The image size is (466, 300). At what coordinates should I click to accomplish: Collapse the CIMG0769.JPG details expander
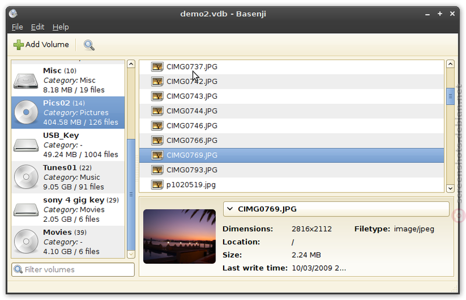coord(230,209)
